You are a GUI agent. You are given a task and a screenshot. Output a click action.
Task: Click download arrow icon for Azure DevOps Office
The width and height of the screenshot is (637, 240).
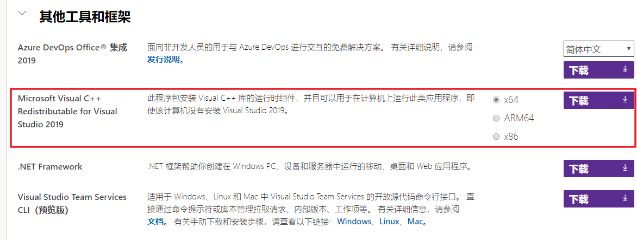point(625,70)
